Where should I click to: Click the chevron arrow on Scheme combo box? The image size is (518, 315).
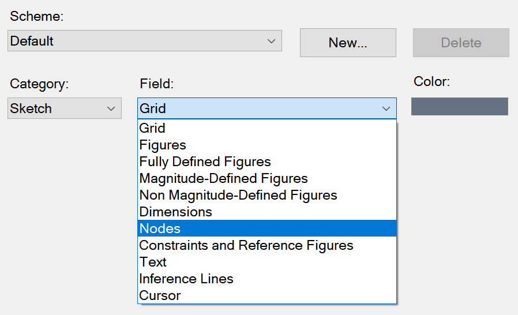click(271, 42)
